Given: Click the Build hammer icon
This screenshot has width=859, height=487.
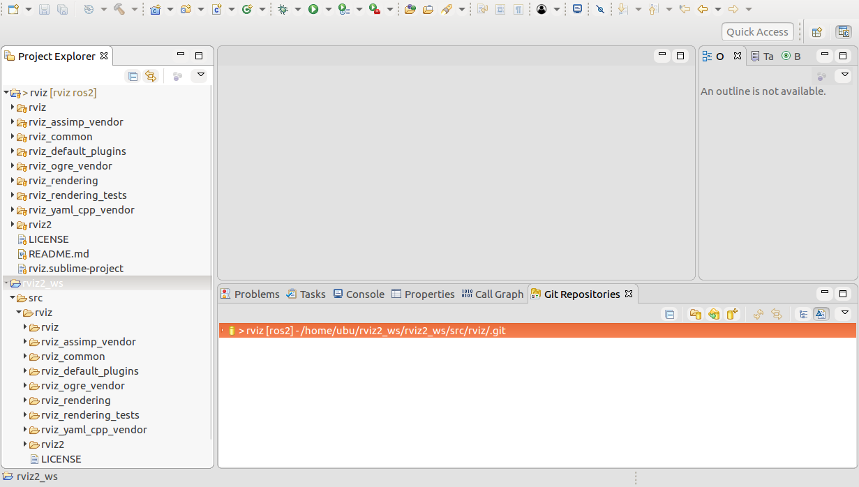Looking at the screenshot, I should (x=119, y=9).
